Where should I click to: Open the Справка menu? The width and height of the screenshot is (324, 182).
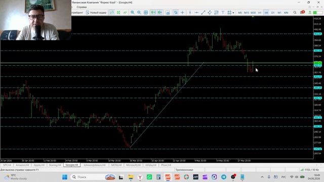[x=82, y=7]
